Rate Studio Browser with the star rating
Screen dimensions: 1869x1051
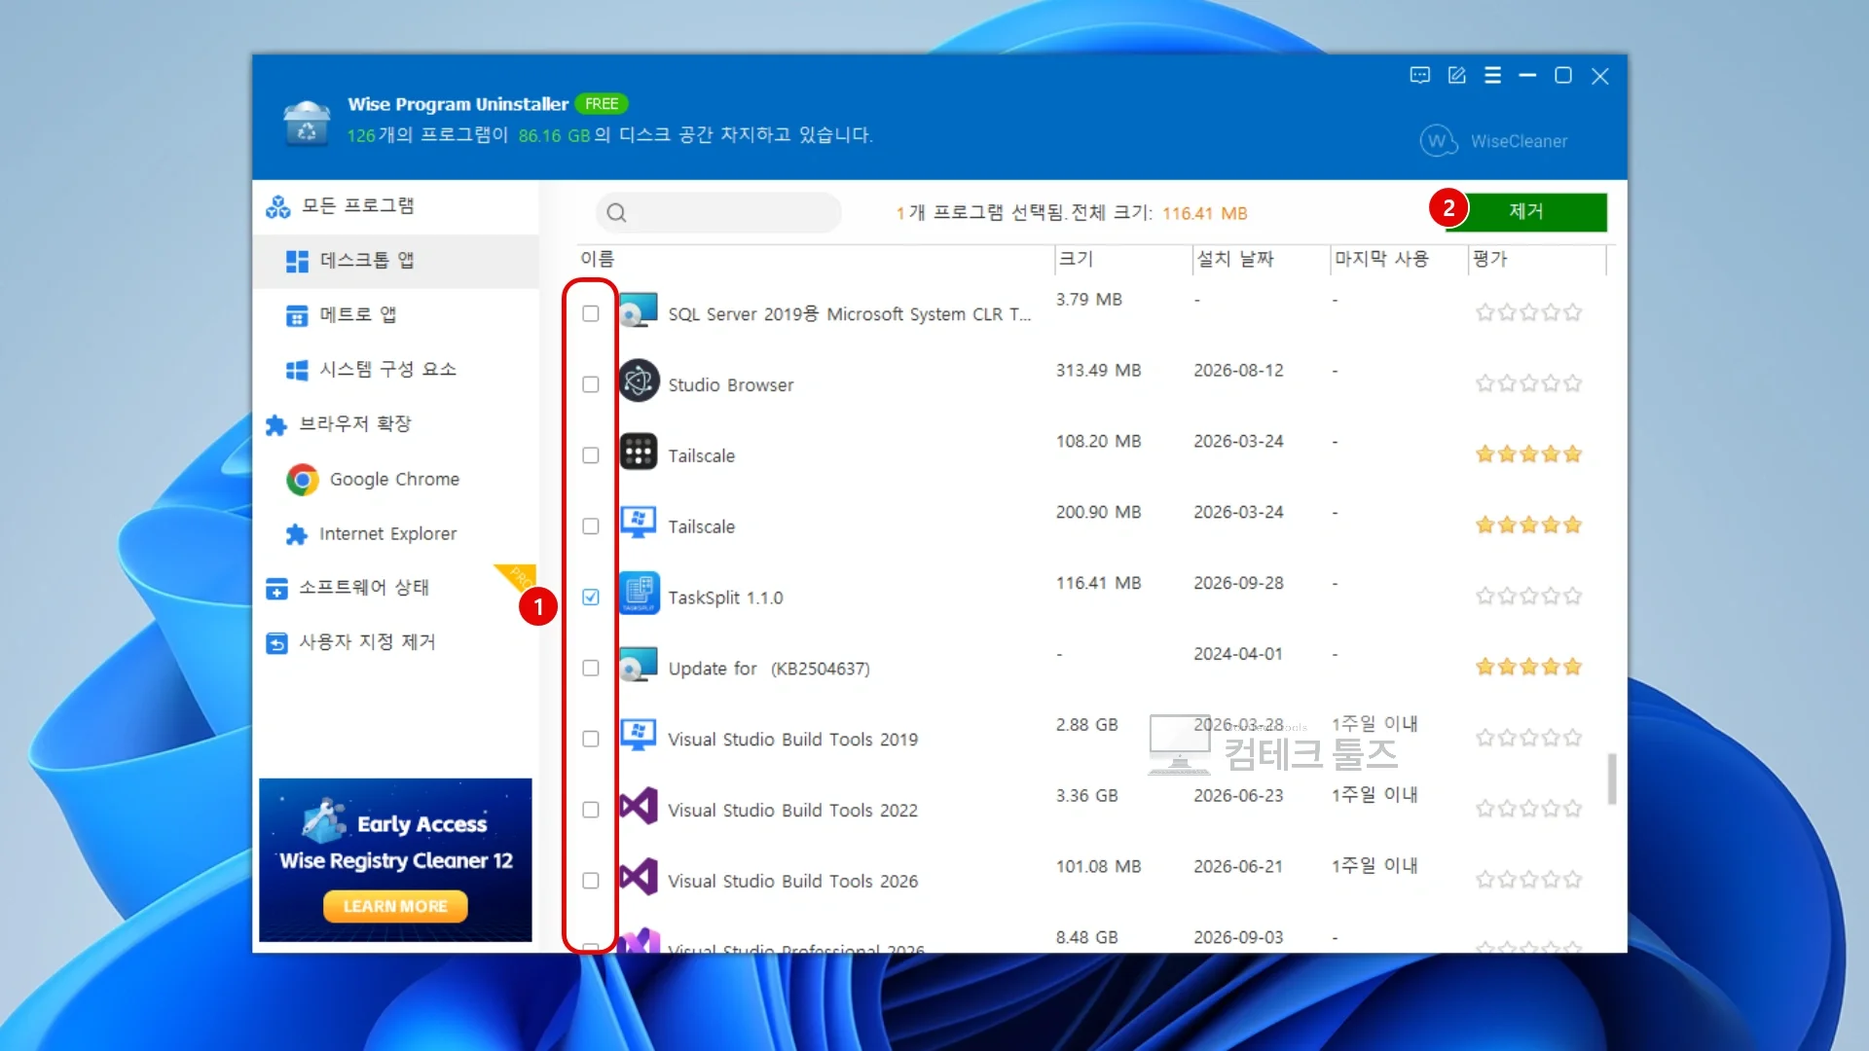coord(1528,383)
